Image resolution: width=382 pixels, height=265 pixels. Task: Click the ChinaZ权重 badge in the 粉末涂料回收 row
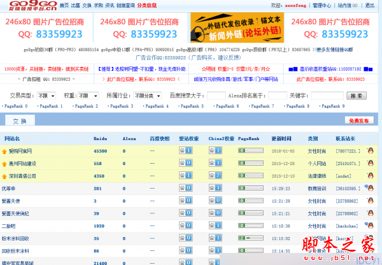coord(215,238)
